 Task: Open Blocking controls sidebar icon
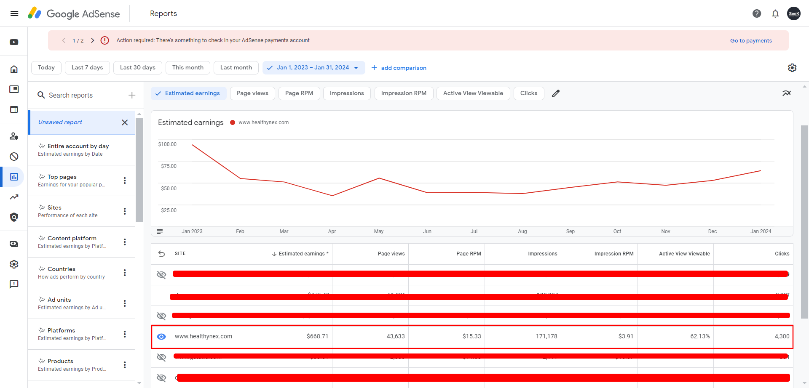point(14,157)
